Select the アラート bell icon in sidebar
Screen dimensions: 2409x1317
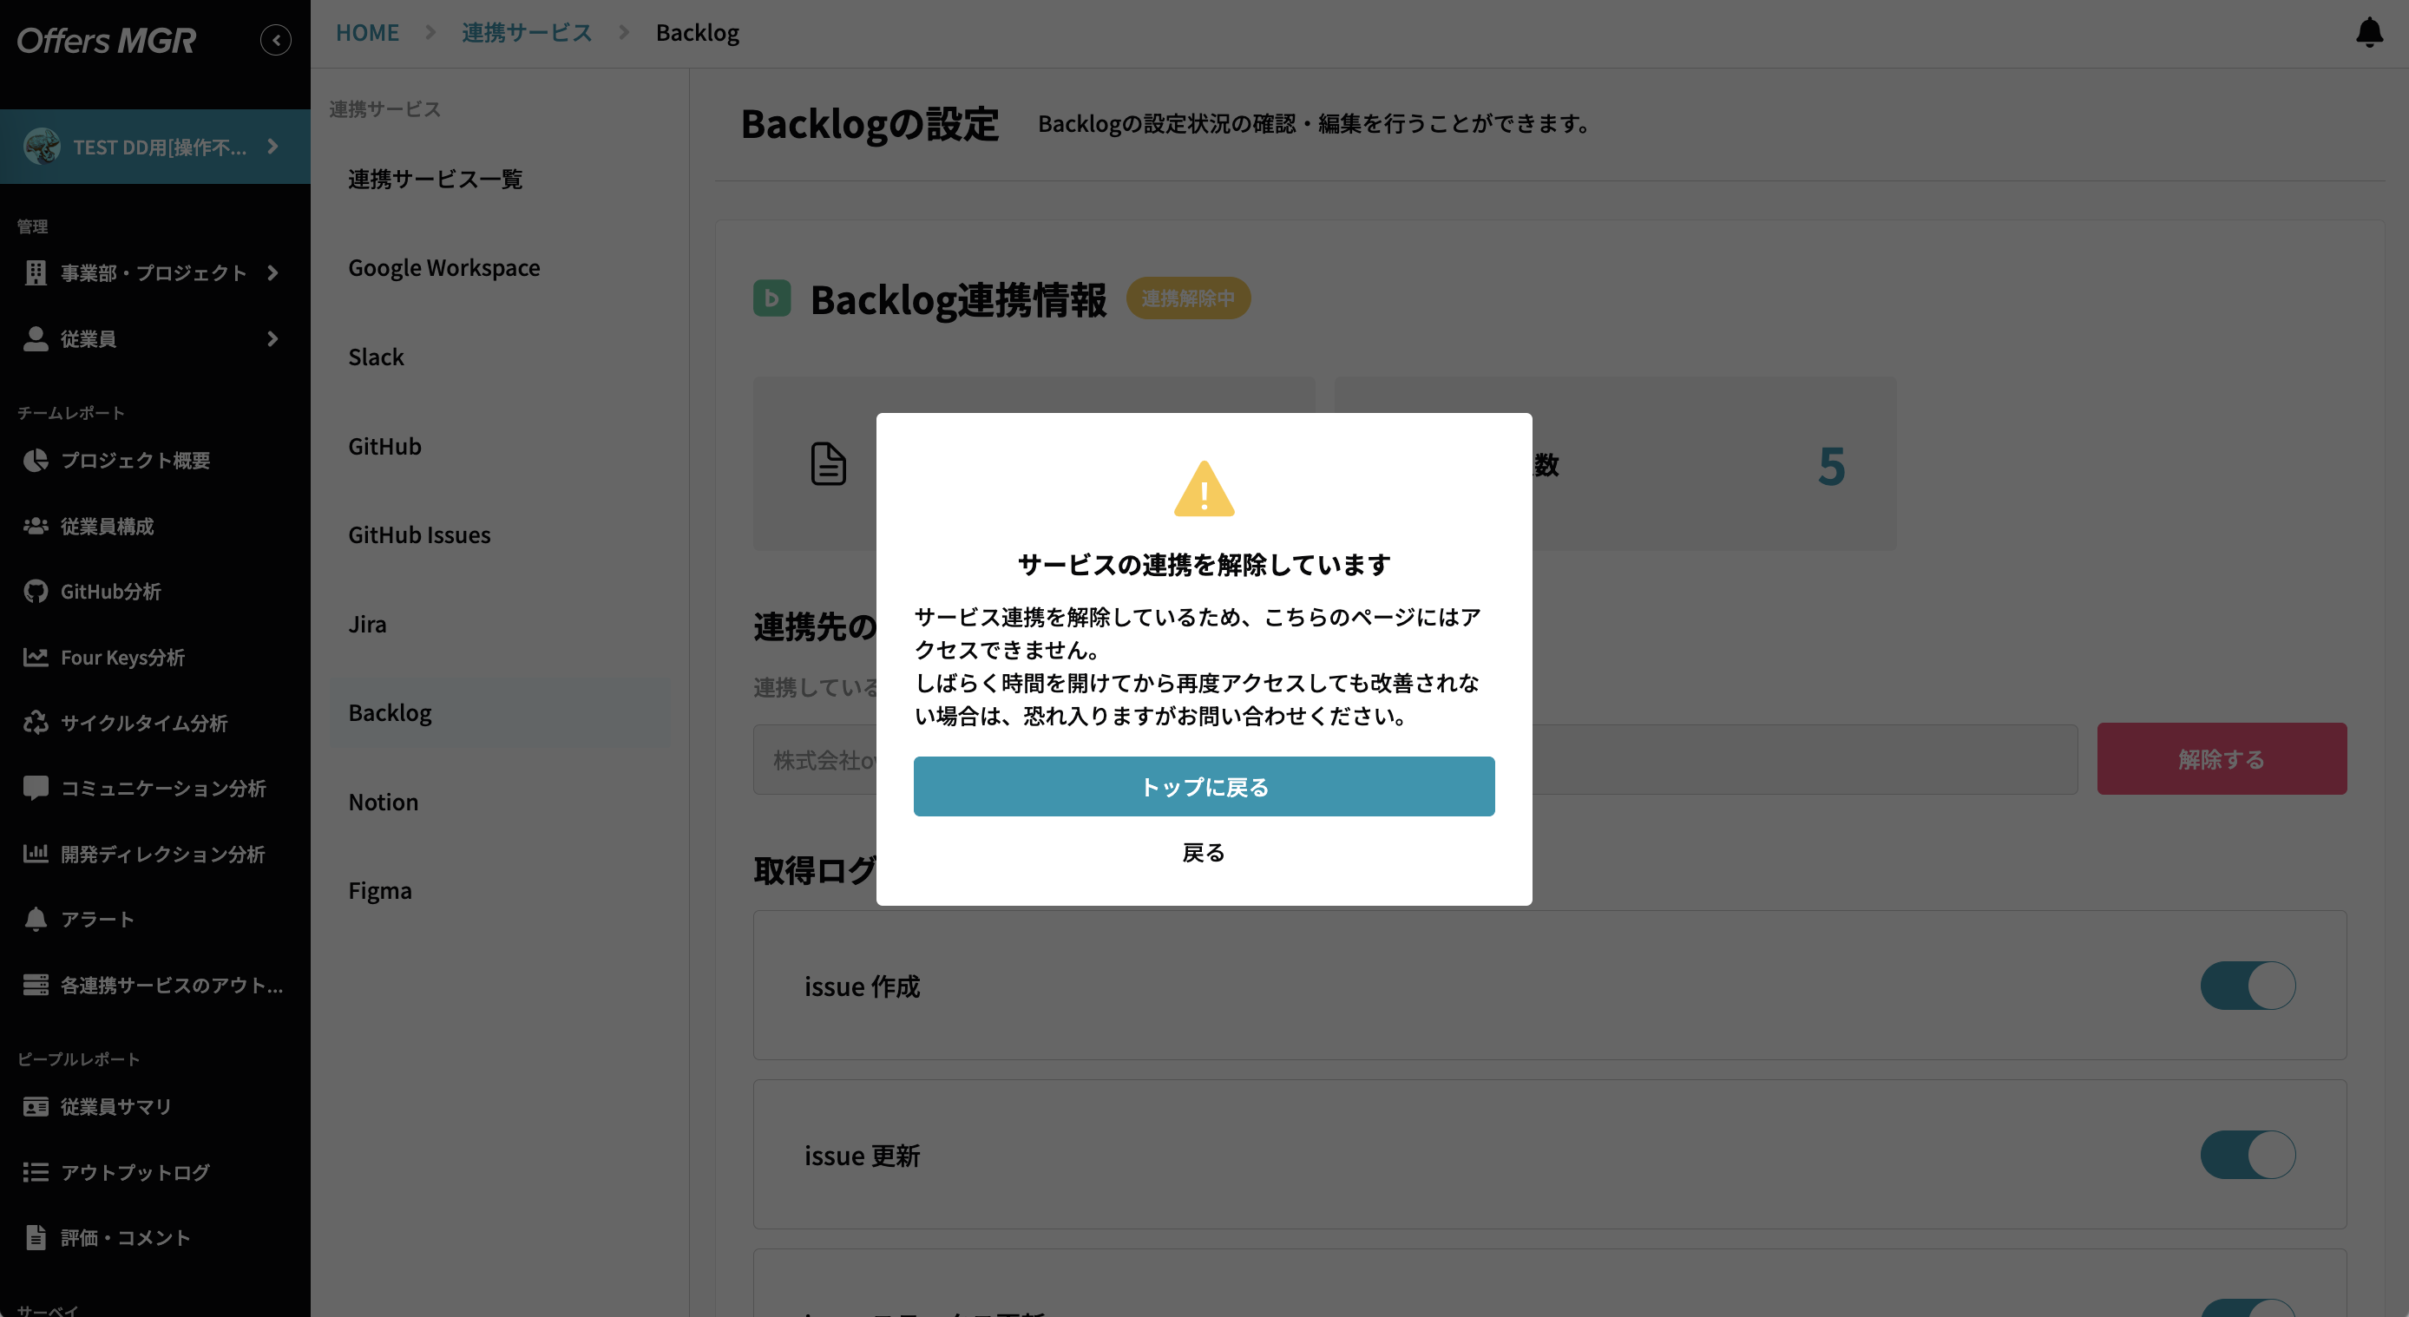coord(36,919)
